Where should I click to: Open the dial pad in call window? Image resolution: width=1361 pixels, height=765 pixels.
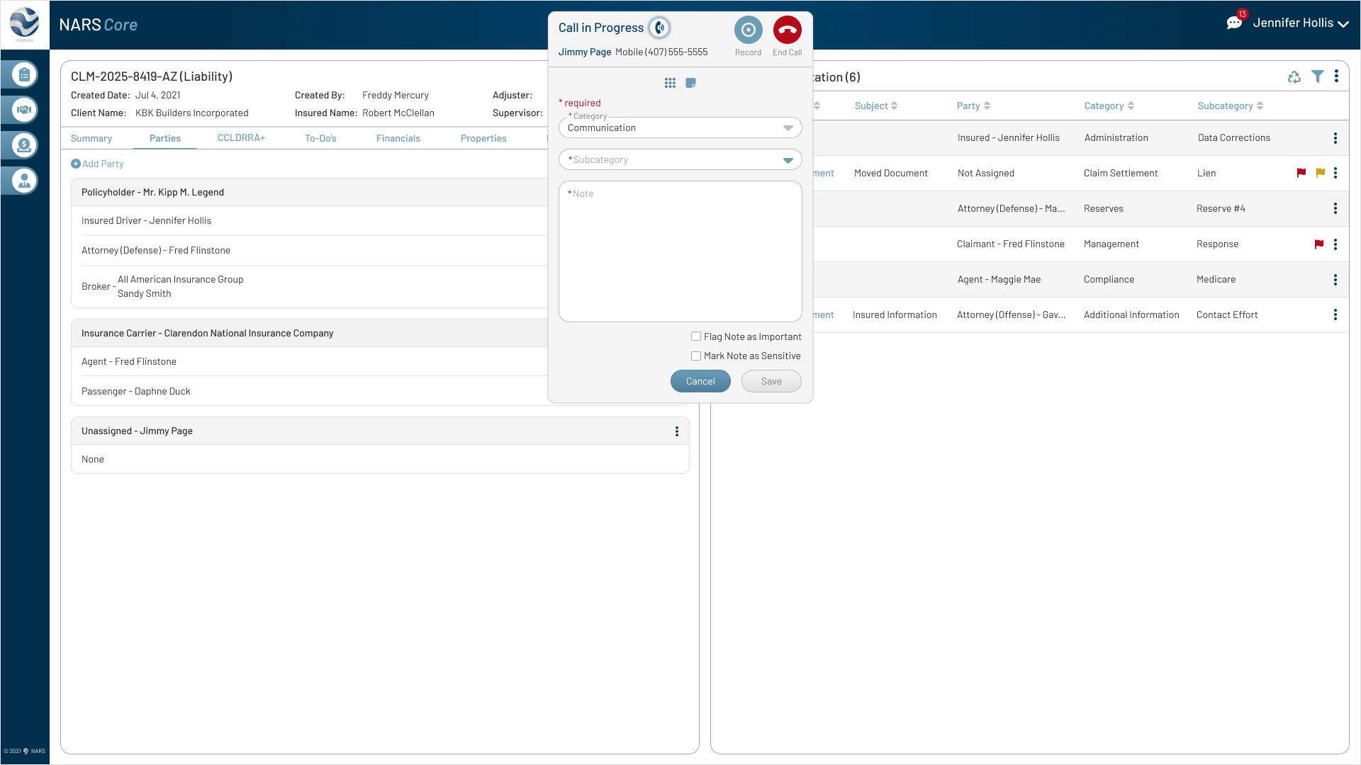point(670,83)
